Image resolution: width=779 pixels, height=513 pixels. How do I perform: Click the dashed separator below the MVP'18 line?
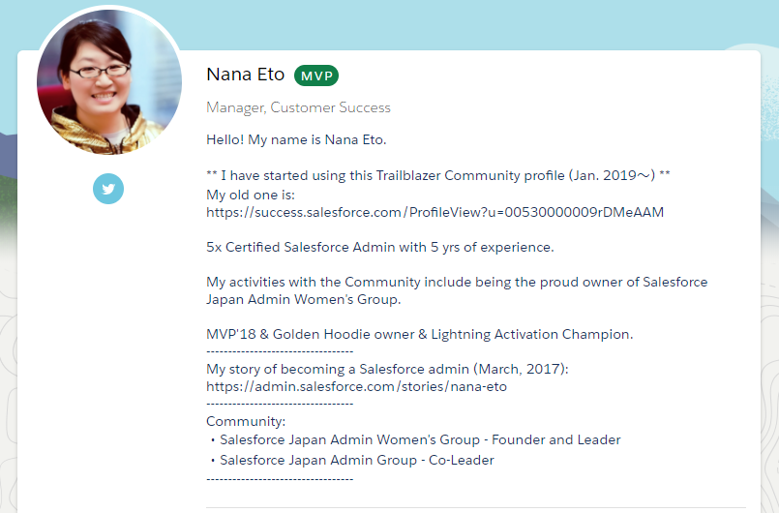click(280, 350)
